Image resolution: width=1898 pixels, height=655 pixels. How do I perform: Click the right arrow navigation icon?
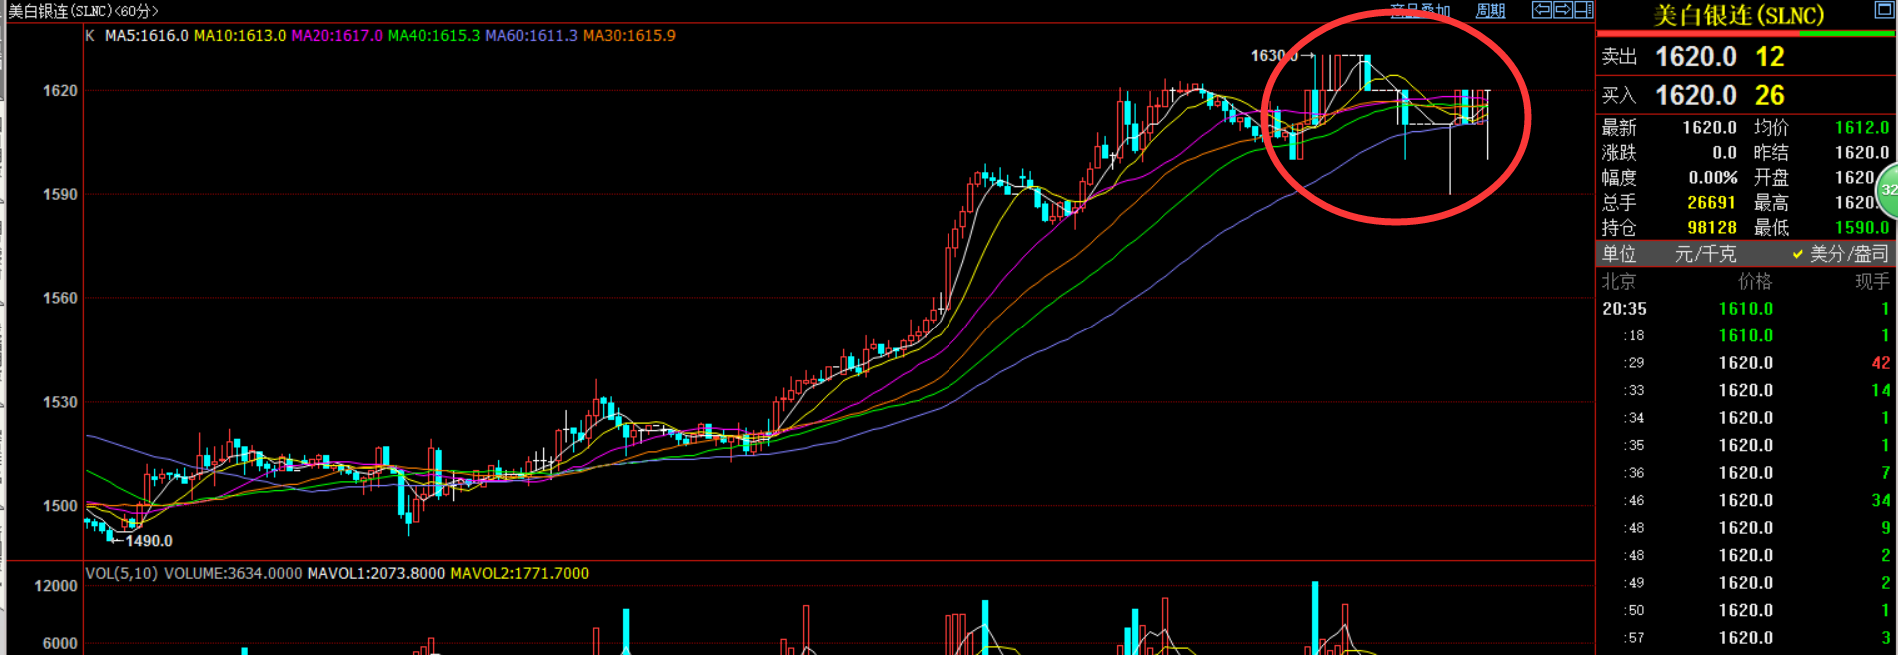(1563, 10)
